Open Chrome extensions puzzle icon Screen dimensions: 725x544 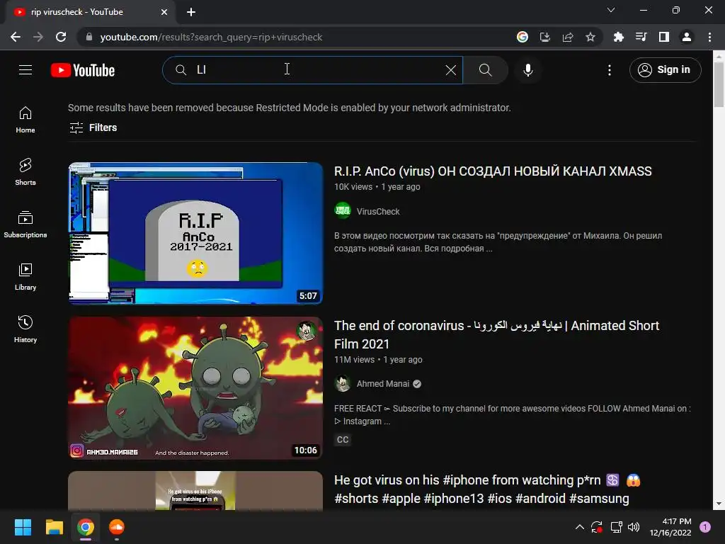(618, 37)
